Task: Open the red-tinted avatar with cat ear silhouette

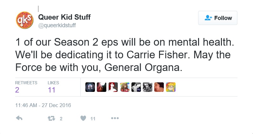Action: pyautogui.click(x=102, y=87)
